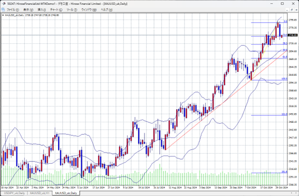Open the ウィンドウ (Window) menu
The height and width of the screenshot is (196, 299).
coord(89,9)
